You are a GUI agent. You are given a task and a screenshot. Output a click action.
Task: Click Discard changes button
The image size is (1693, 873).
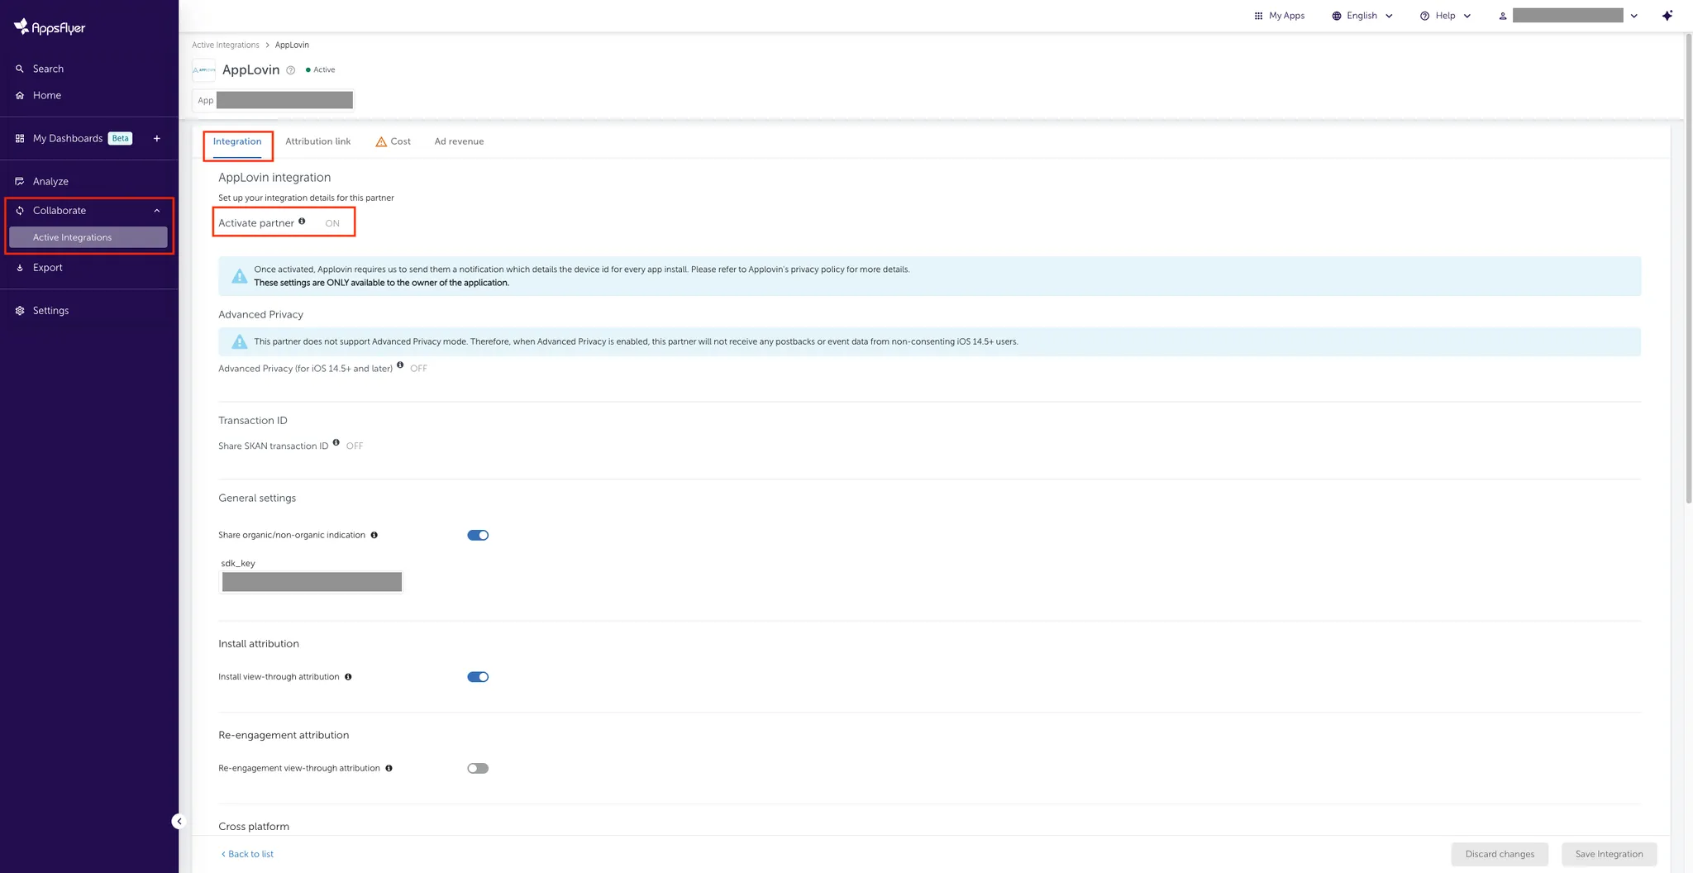click(1500, 854)
